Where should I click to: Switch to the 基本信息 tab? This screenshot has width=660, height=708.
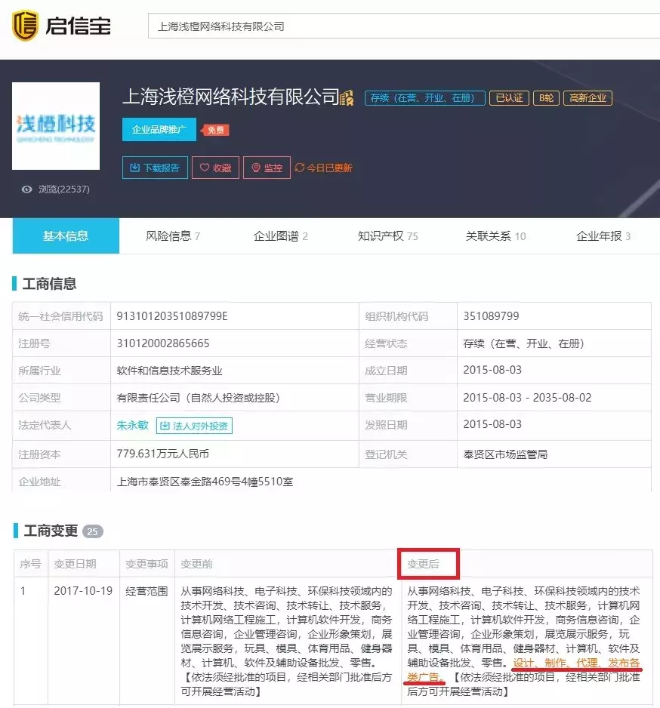66,235
